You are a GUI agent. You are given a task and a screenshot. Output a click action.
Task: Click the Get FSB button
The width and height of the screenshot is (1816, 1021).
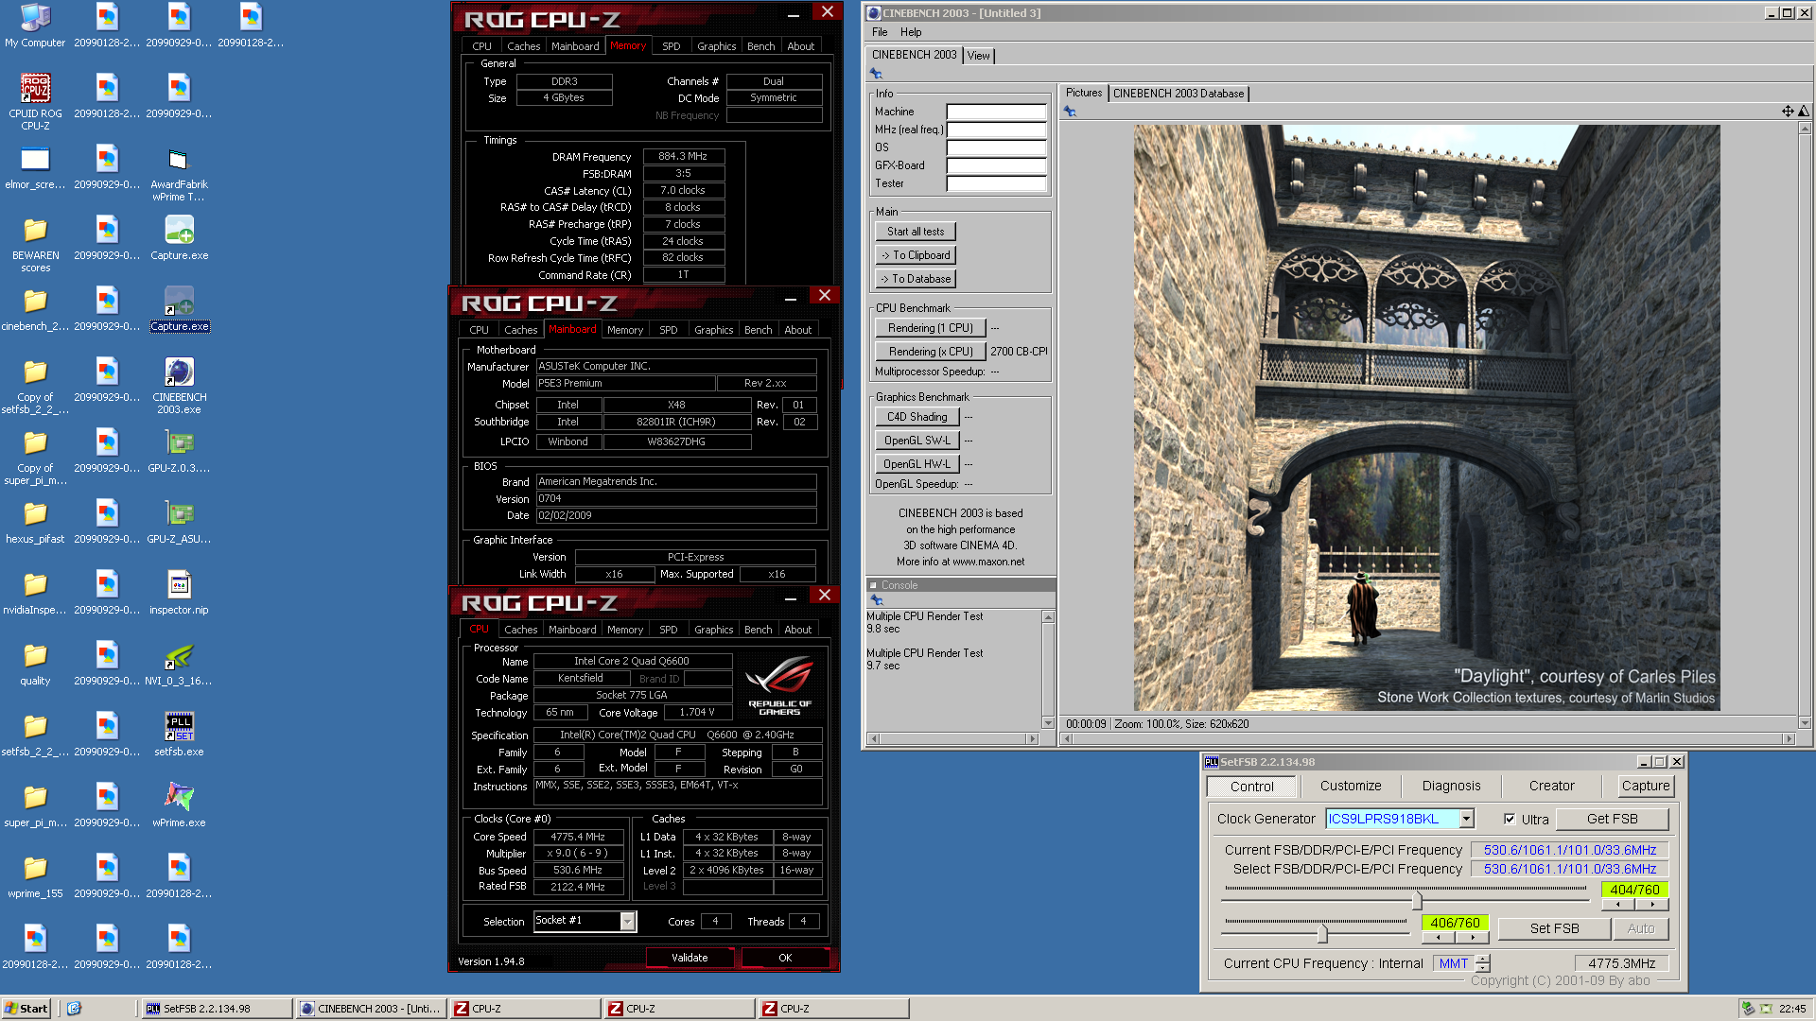click(1612, 819)
